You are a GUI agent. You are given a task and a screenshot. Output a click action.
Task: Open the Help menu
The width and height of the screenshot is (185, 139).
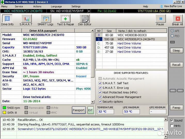click(145, 6)
